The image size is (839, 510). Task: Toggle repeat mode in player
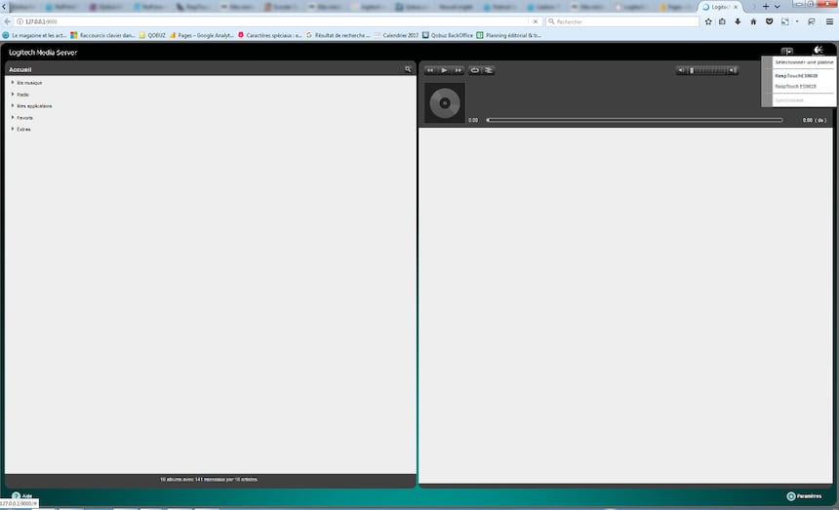pyautogui.click(x=474, y=70)
